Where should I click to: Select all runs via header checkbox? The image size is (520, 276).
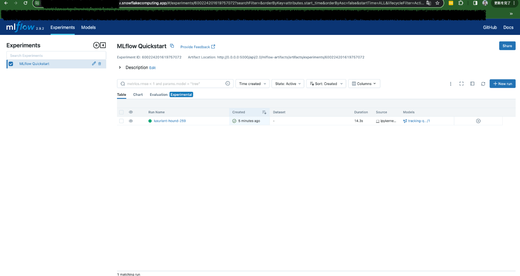[121, 112]
